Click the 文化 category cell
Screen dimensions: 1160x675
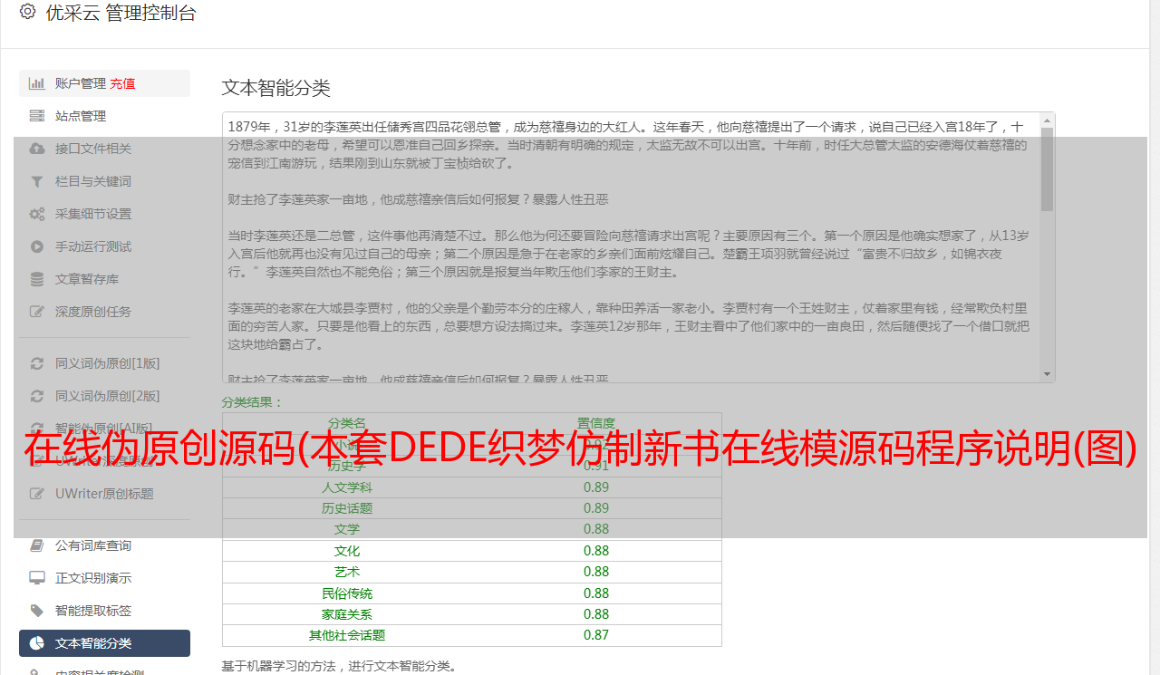(x=347, y=551)
